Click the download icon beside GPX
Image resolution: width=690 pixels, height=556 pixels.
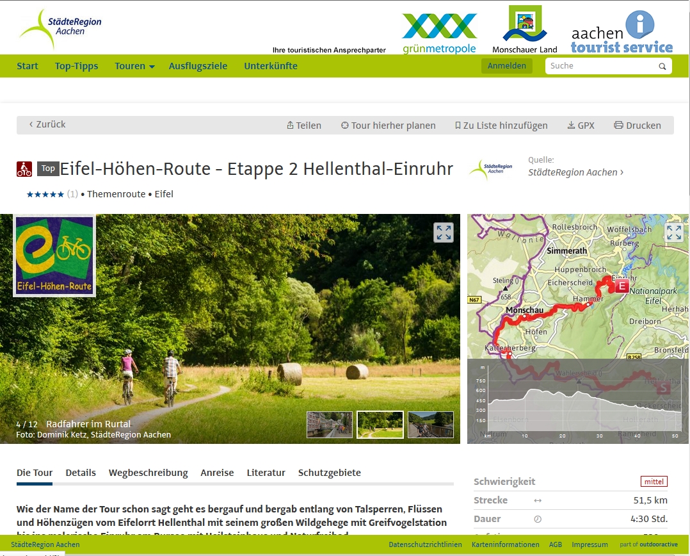click(x=571, y=126)
